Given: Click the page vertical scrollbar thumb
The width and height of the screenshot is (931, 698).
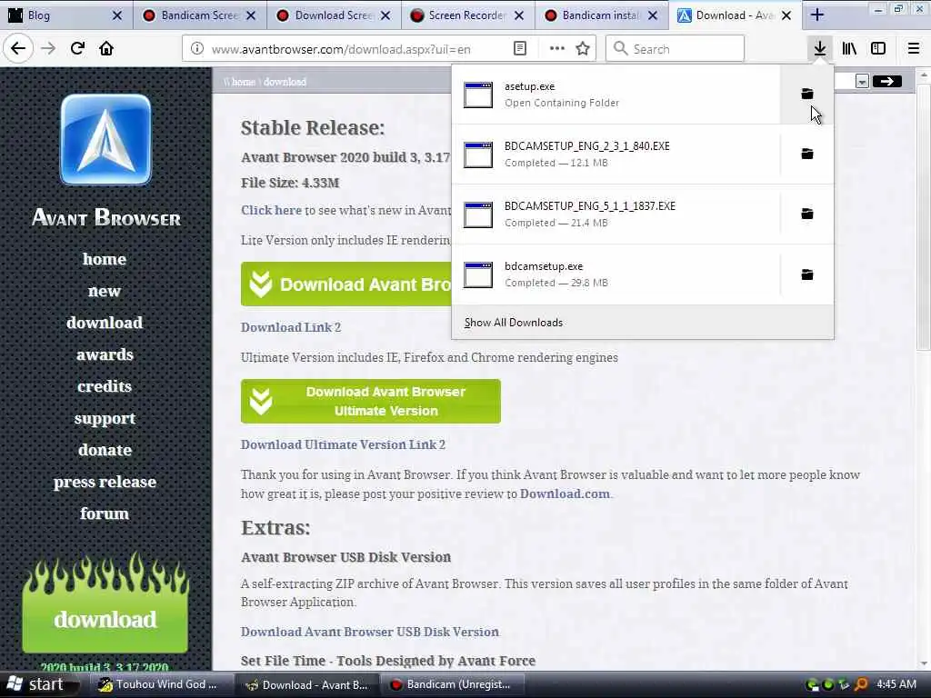Looking at the screenshot, I should pyautogui.click(x=923, y=216).
